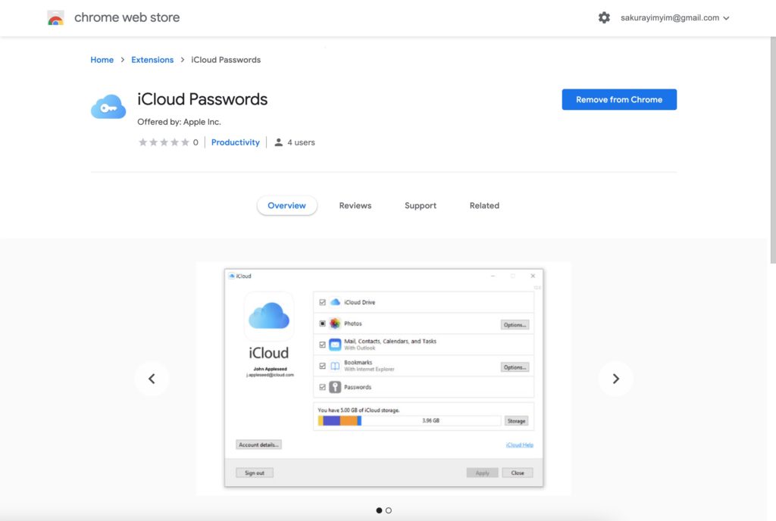Open settings via the gear icon
Image resolution: width=776 pixels, height=521 pixels.
[x=604, y=17]
